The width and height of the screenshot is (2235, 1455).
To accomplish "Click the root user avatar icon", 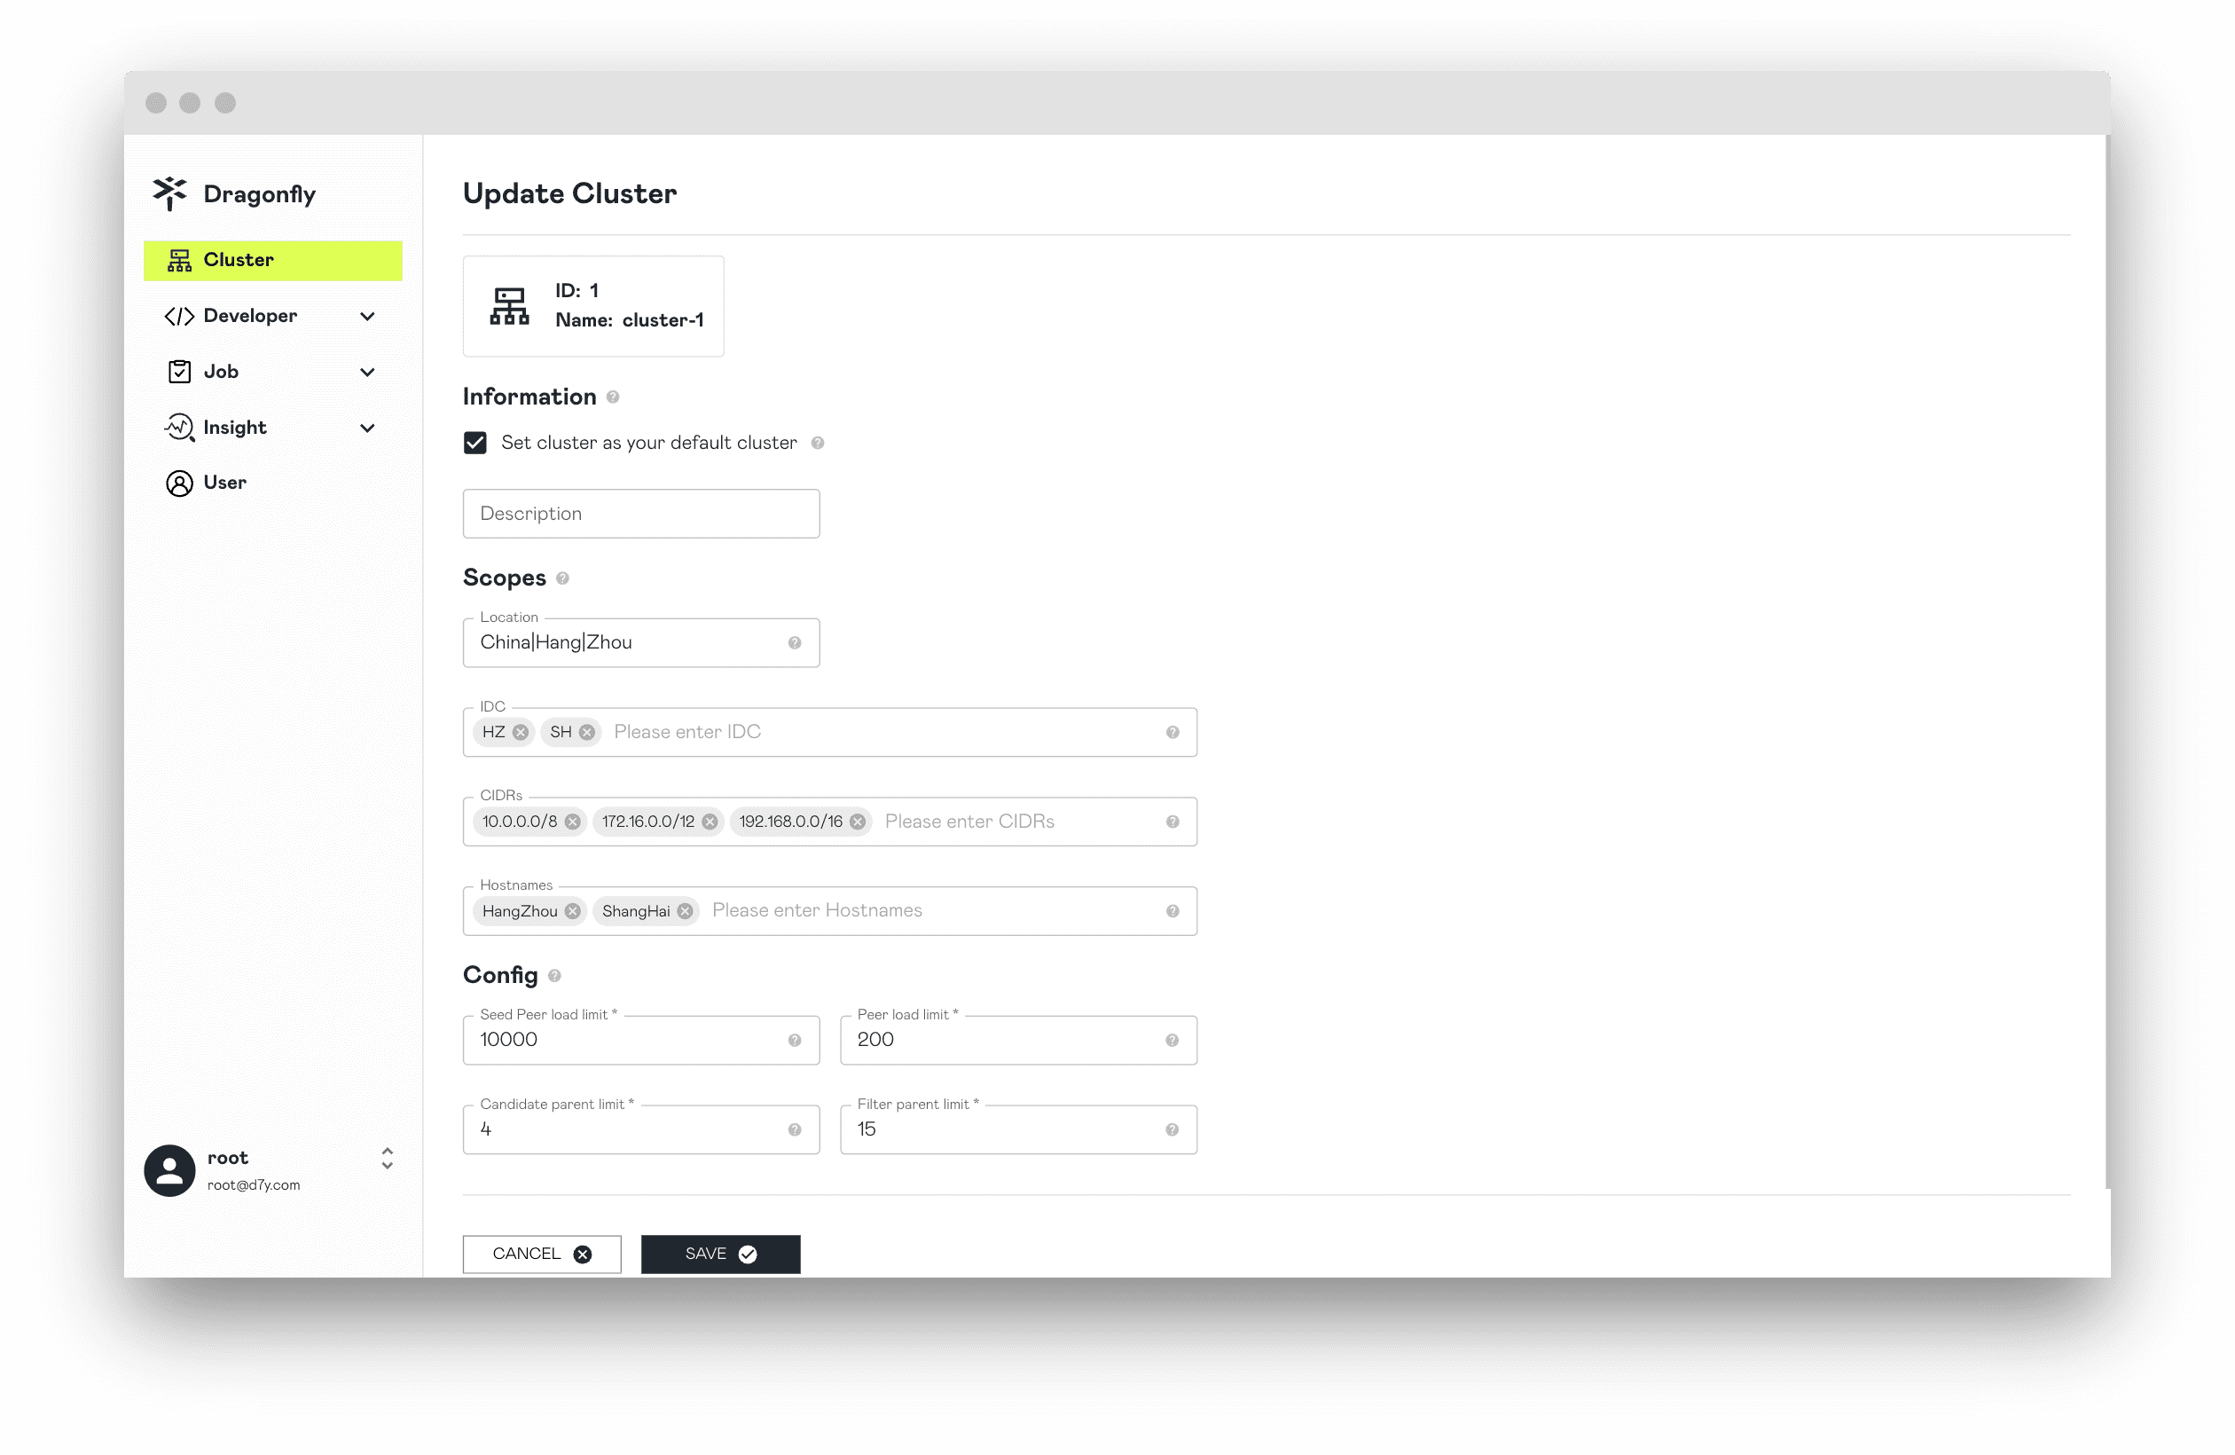I will click(168, 1170).
